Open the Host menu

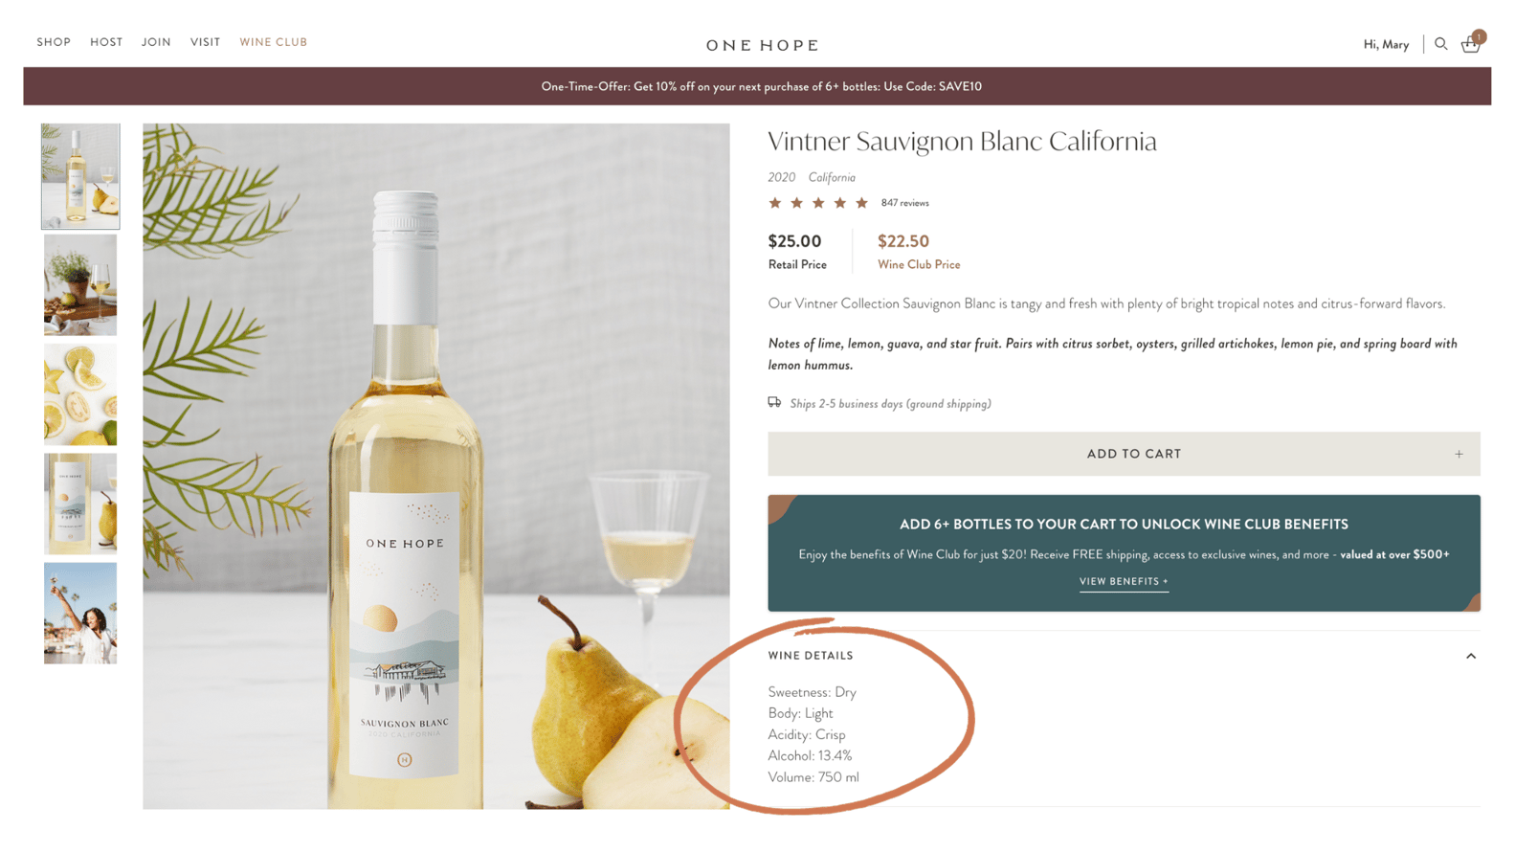pyautogui.click(x=106, y=42)
